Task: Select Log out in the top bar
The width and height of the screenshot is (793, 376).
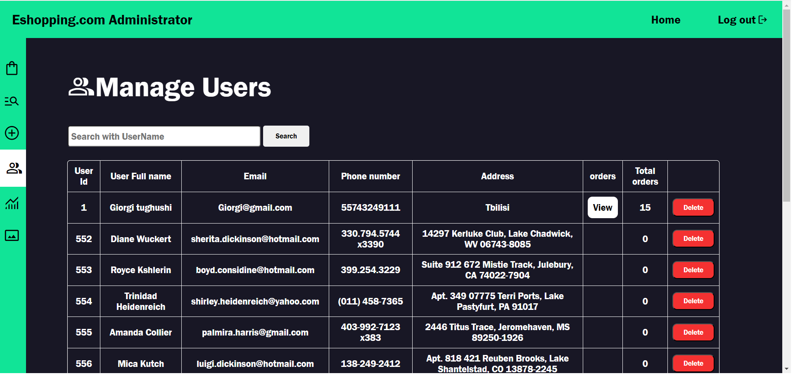Action: (736, 19)
